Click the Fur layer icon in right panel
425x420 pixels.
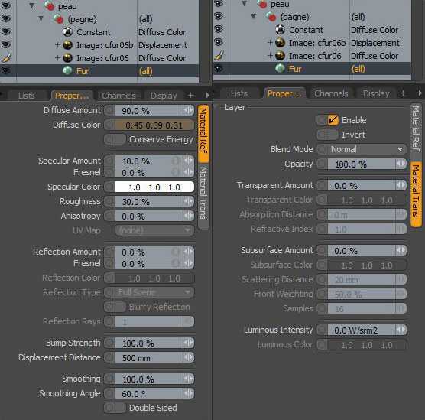[280, 68]
